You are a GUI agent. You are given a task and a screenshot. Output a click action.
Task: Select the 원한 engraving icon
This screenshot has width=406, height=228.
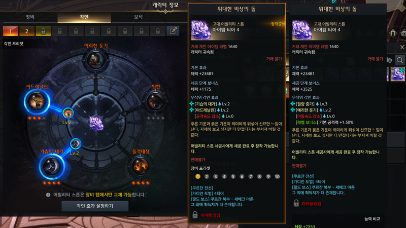155,101
